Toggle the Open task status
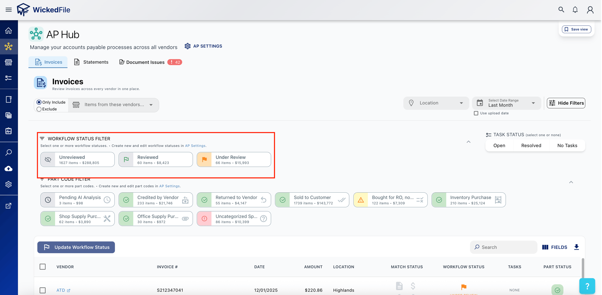This screenshot has width=602, height=295. [499, 145]
